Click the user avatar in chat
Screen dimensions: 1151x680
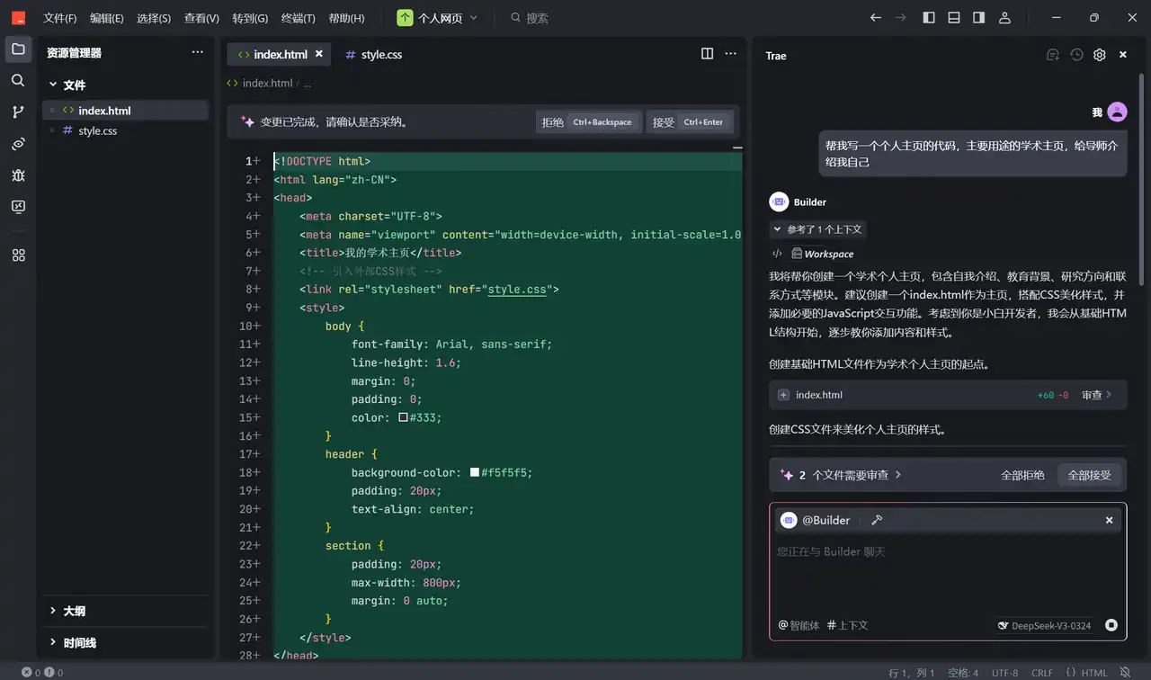[1117, 112]
